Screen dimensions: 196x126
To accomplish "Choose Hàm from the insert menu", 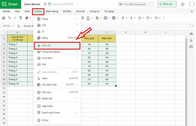I will [x=57, y=78].
